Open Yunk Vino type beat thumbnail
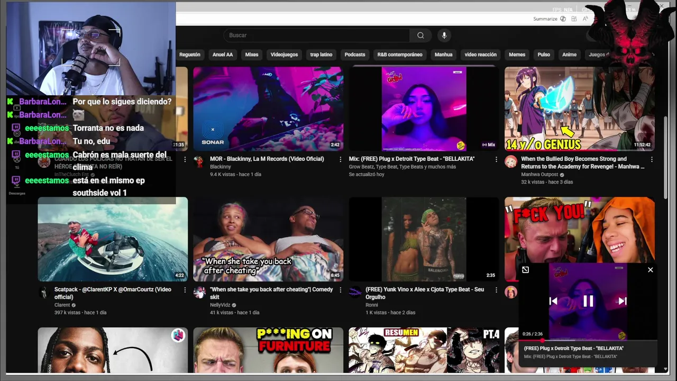This screenshot has height=381, width=677. pos(424,239)
